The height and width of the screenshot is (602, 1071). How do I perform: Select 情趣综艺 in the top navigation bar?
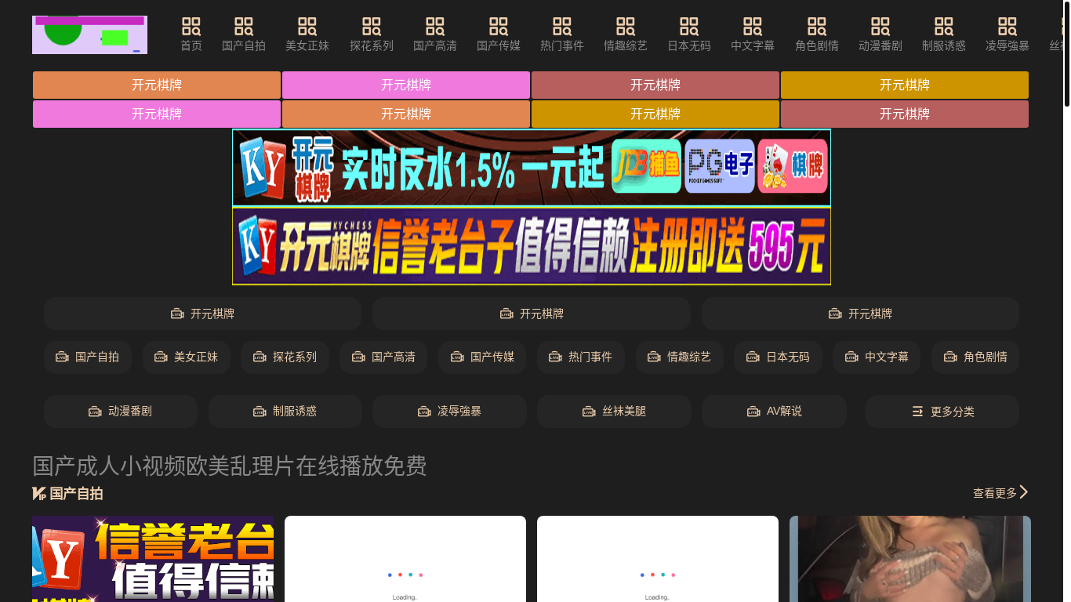click(626, 35)
